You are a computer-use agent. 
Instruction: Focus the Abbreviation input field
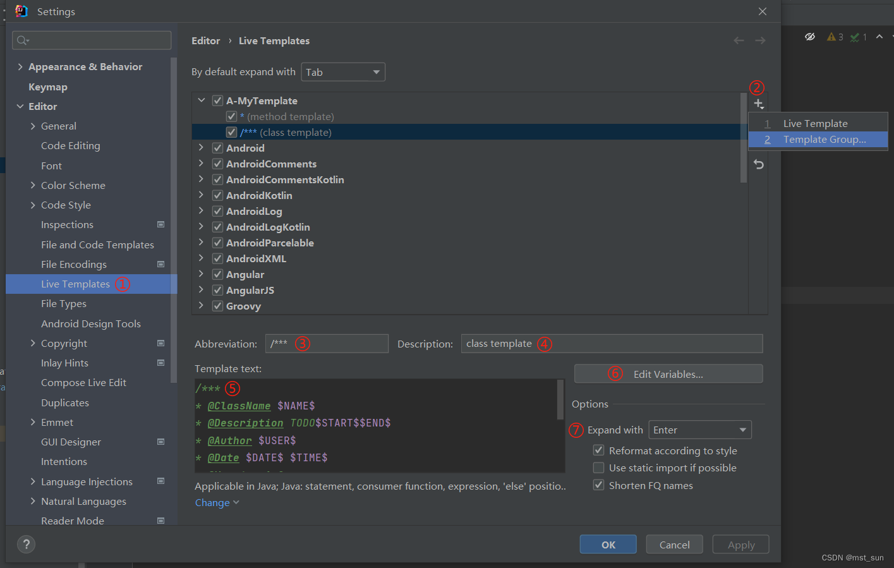[327, 344]
